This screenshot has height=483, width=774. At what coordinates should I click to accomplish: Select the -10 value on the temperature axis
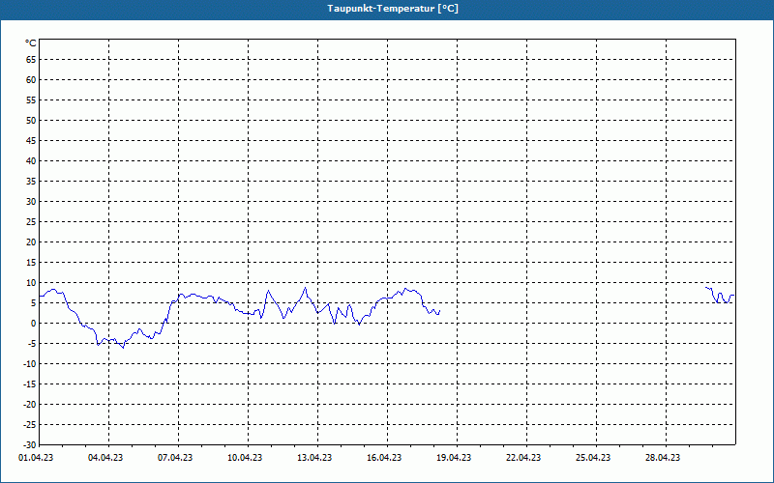click(29, 364)
